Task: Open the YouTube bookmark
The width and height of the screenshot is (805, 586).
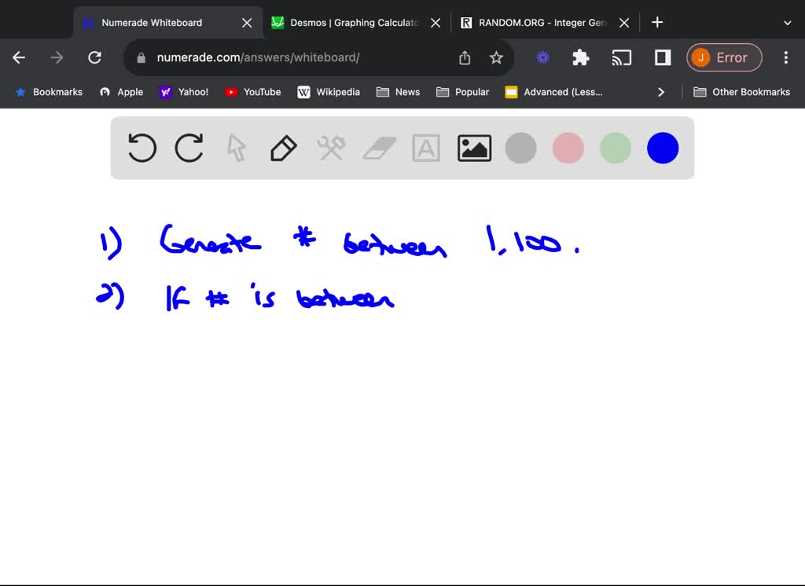Action: click(x=252, y=92)
